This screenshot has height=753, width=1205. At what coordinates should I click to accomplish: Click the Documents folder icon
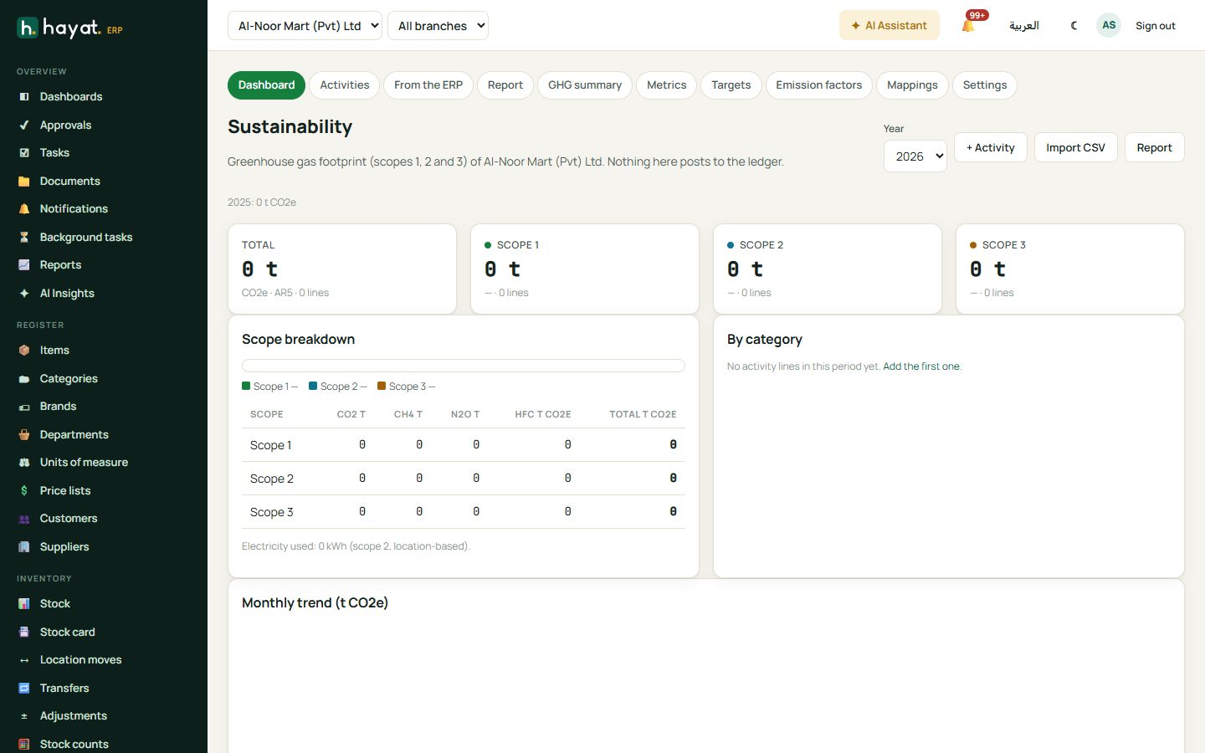[x=24, y=182]
